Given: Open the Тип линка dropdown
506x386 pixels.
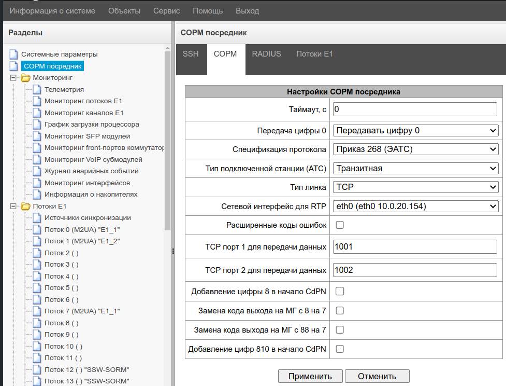Looking at the screenshot, I should [x=415, y=187].
